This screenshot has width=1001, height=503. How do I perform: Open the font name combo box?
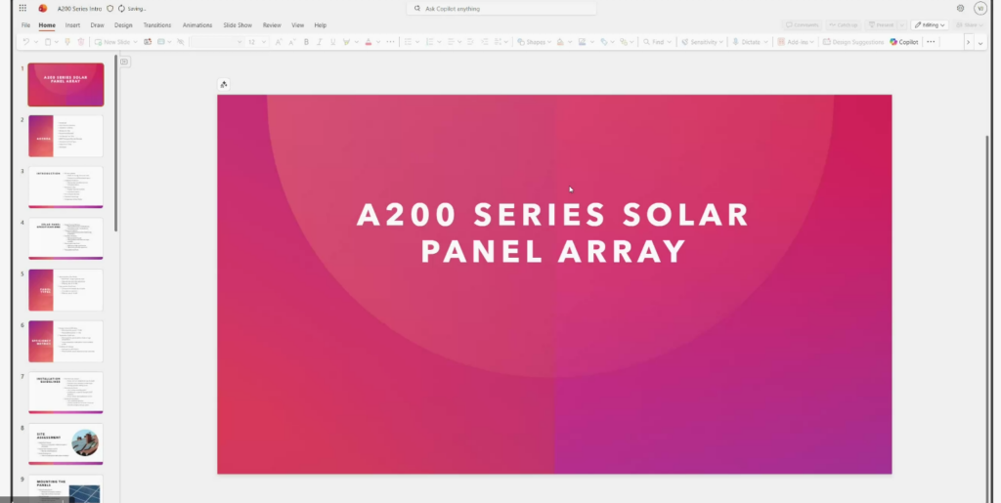tap(216, 42)
